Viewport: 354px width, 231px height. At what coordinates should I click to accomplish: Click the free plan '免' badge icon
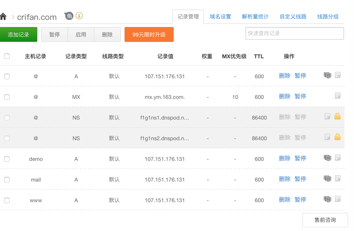click(x=69, y=16)
